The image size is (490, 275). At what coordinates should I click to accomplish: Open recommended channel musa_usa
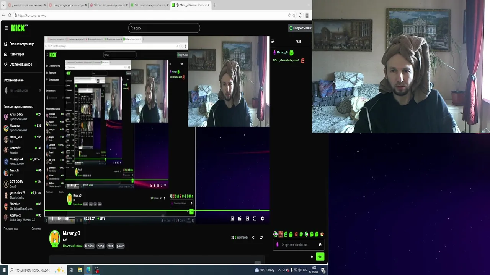(x=23, y=139)
